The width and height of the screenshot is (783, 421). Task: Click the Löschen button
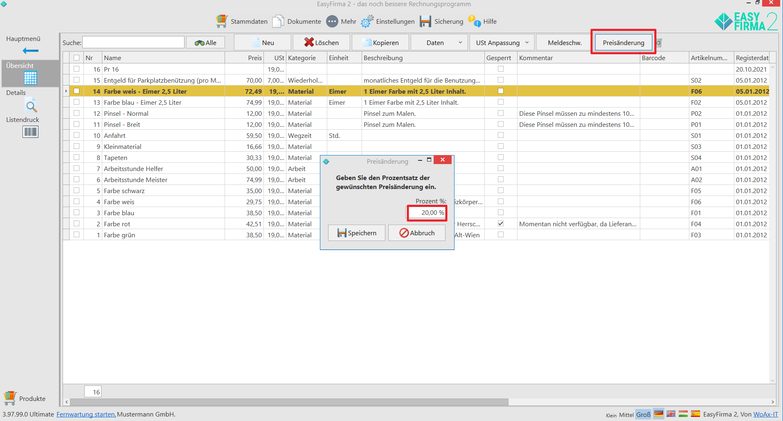click(x=322, y=43)
